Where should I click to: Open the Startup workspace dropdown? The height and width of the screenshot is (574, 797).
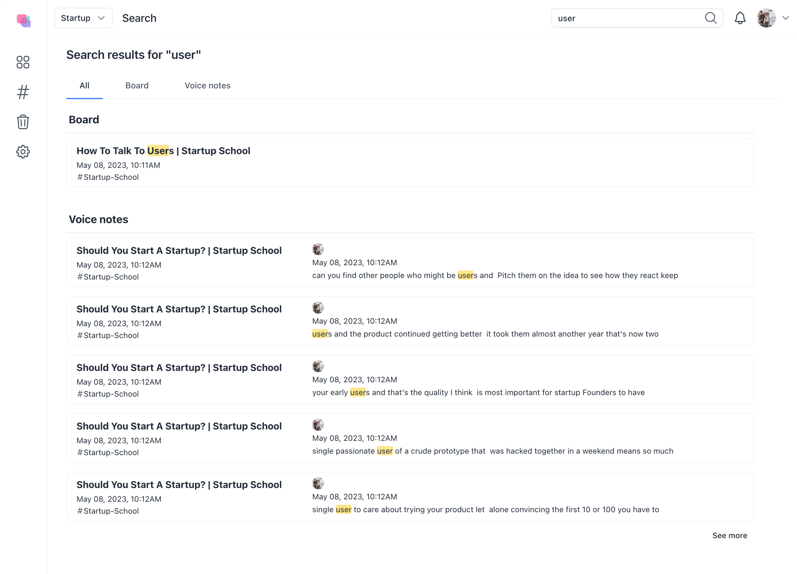(x=83, y=18)
